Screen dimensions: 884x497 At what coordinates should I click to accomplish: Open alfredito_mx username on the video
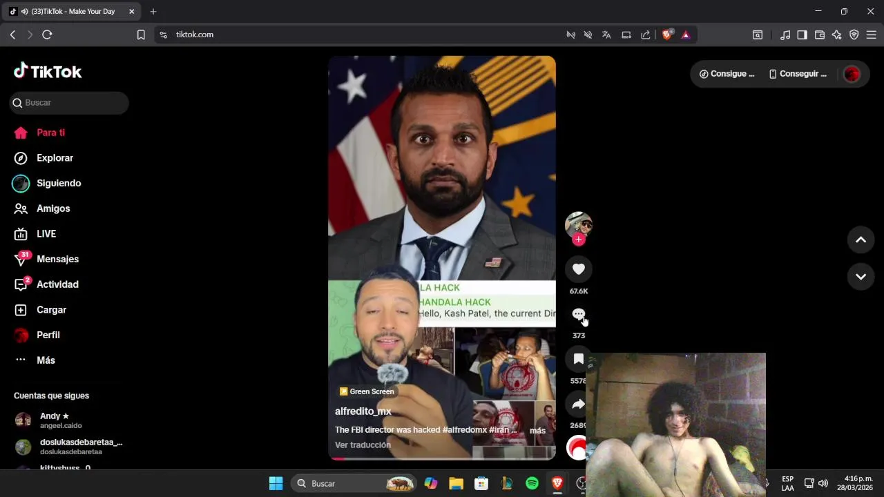tap(363, 411)
